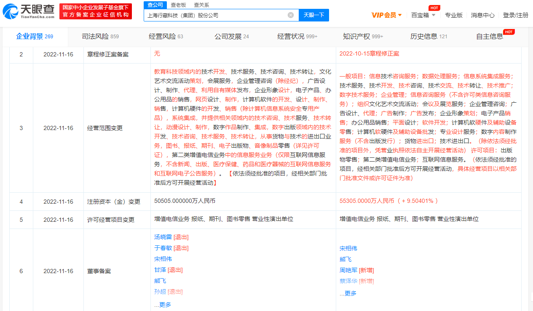Viewport: 533px width, 311px height.
Task: Open newly added director 蔡泽华
Action: coord(348,281)
